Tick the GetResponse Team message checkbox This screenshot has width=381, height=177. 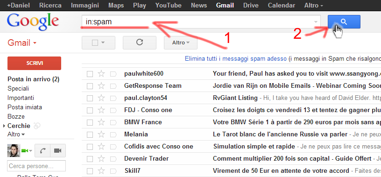pyautogui.click(x=90, y=86)
